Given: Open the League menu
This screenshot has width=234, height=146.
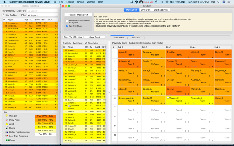Looking at the screenshot, I should 70,2.
